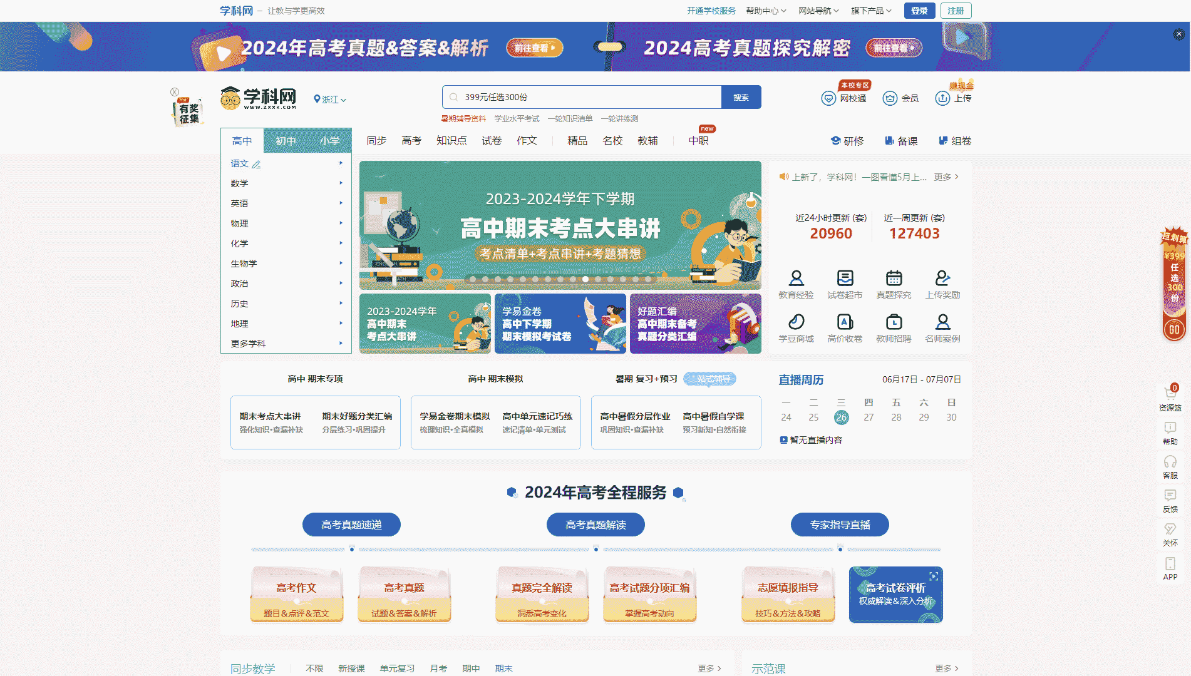Click 高考真题解读 button

[595, 525]
